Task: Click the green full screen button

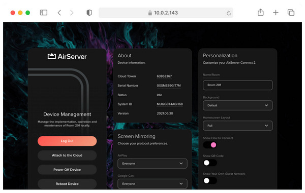Action: point(28,13)
